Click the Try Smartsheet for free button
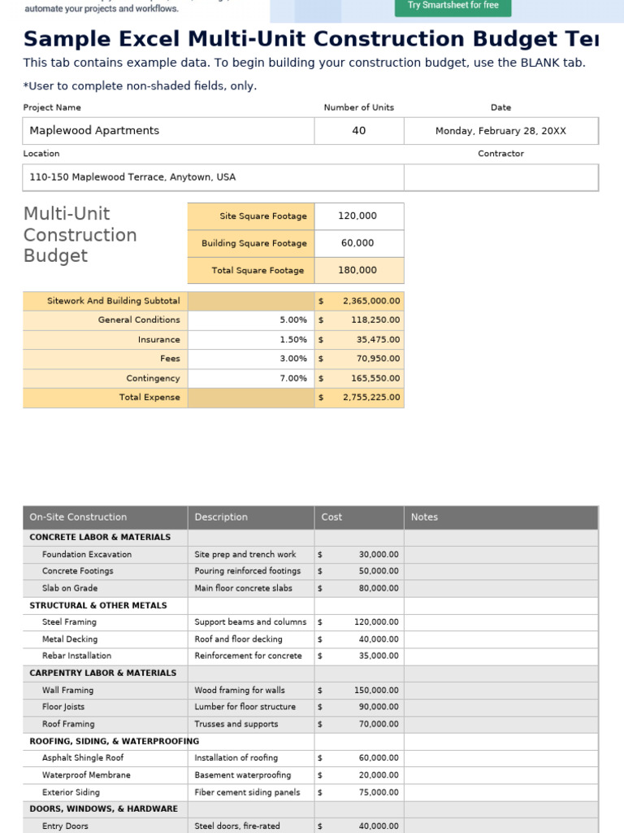The image size is (624, 833). click(453, 7)
